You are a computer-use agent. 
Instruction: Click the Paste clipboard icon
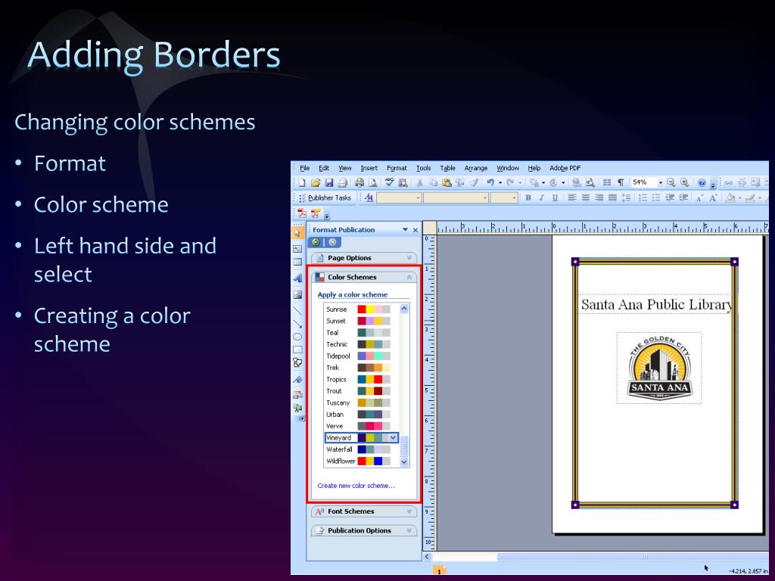pyautogui.click(x=447, y=183)
